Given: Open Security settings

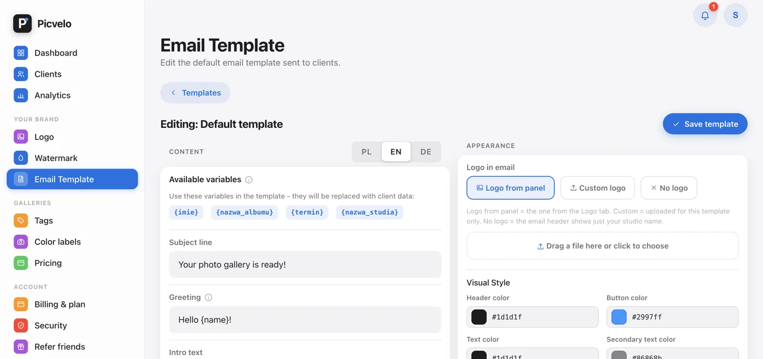Looking at the screenshot, I should (x=72, y=325).
